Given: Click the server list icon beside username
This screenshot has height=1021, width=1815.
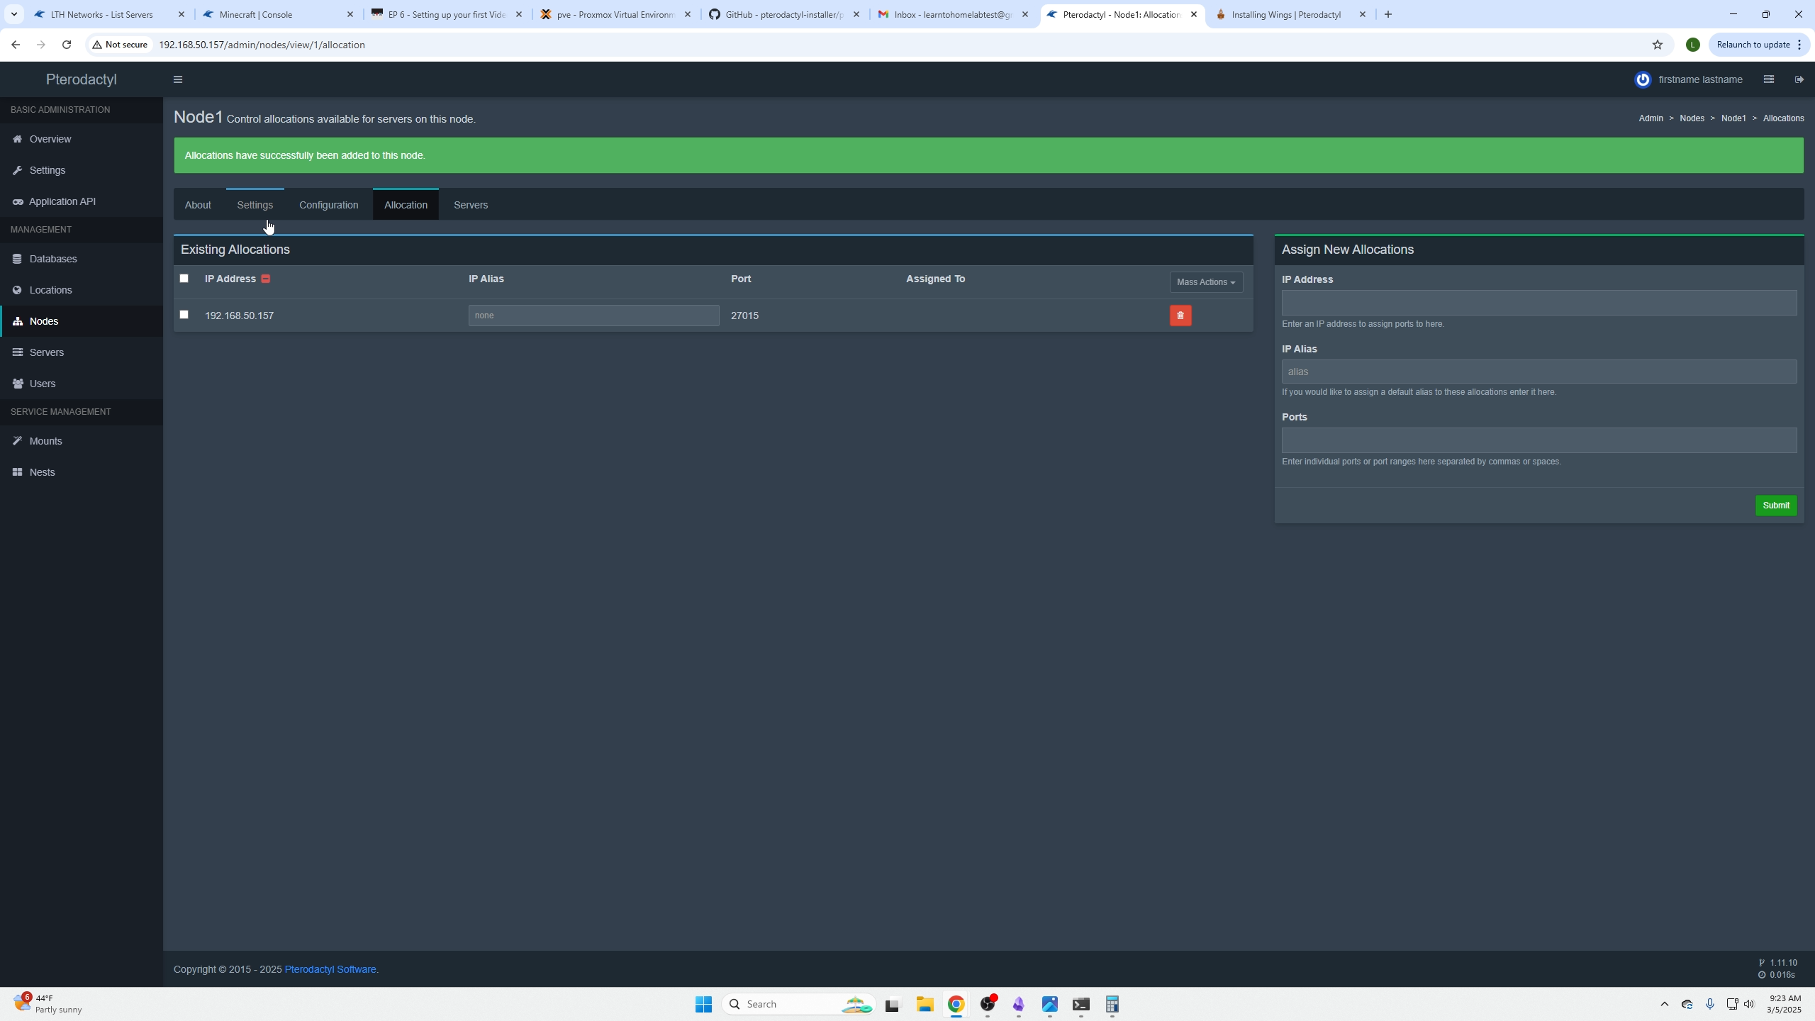Looking at the screenshot, I should pos(1768,79).
